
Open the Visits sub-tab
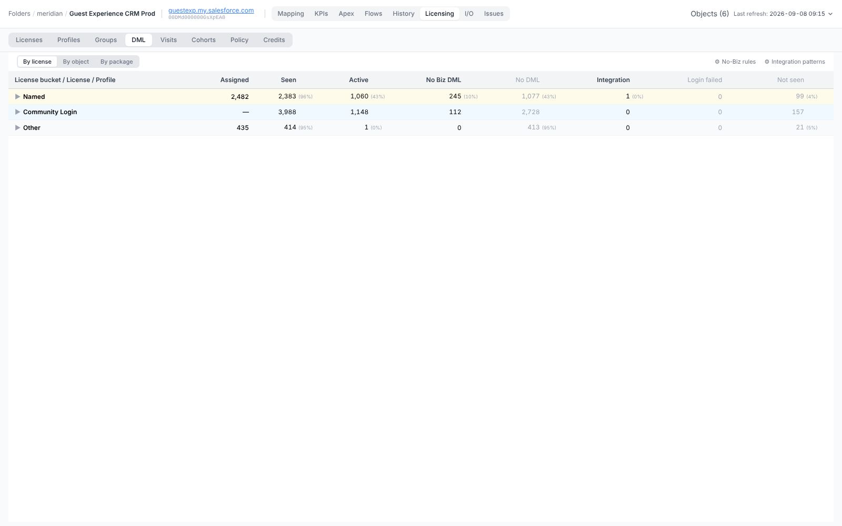click(x=168, y=40)
